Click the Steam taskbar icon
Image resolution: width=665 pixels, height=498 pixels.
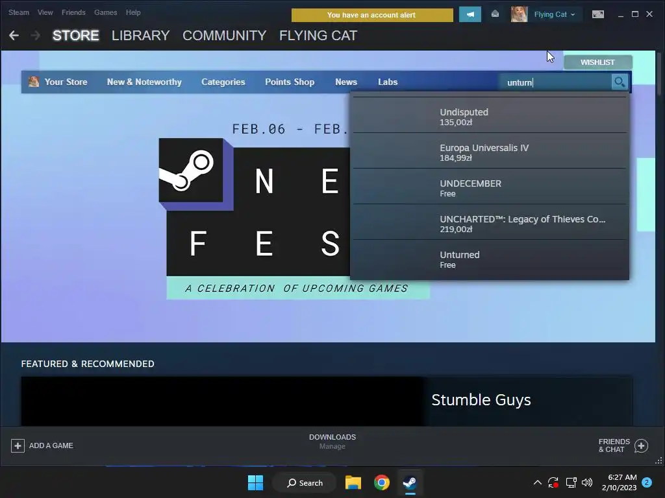(x=410, y=482)
